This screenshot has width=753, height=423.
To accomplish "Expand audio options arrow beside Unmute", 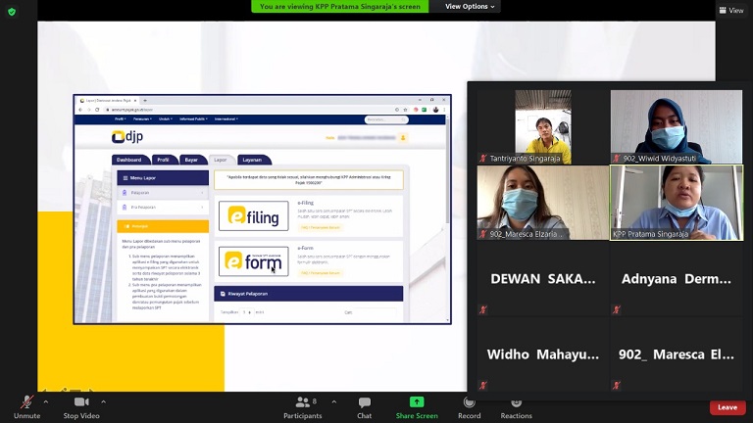I will coord(46,401).
